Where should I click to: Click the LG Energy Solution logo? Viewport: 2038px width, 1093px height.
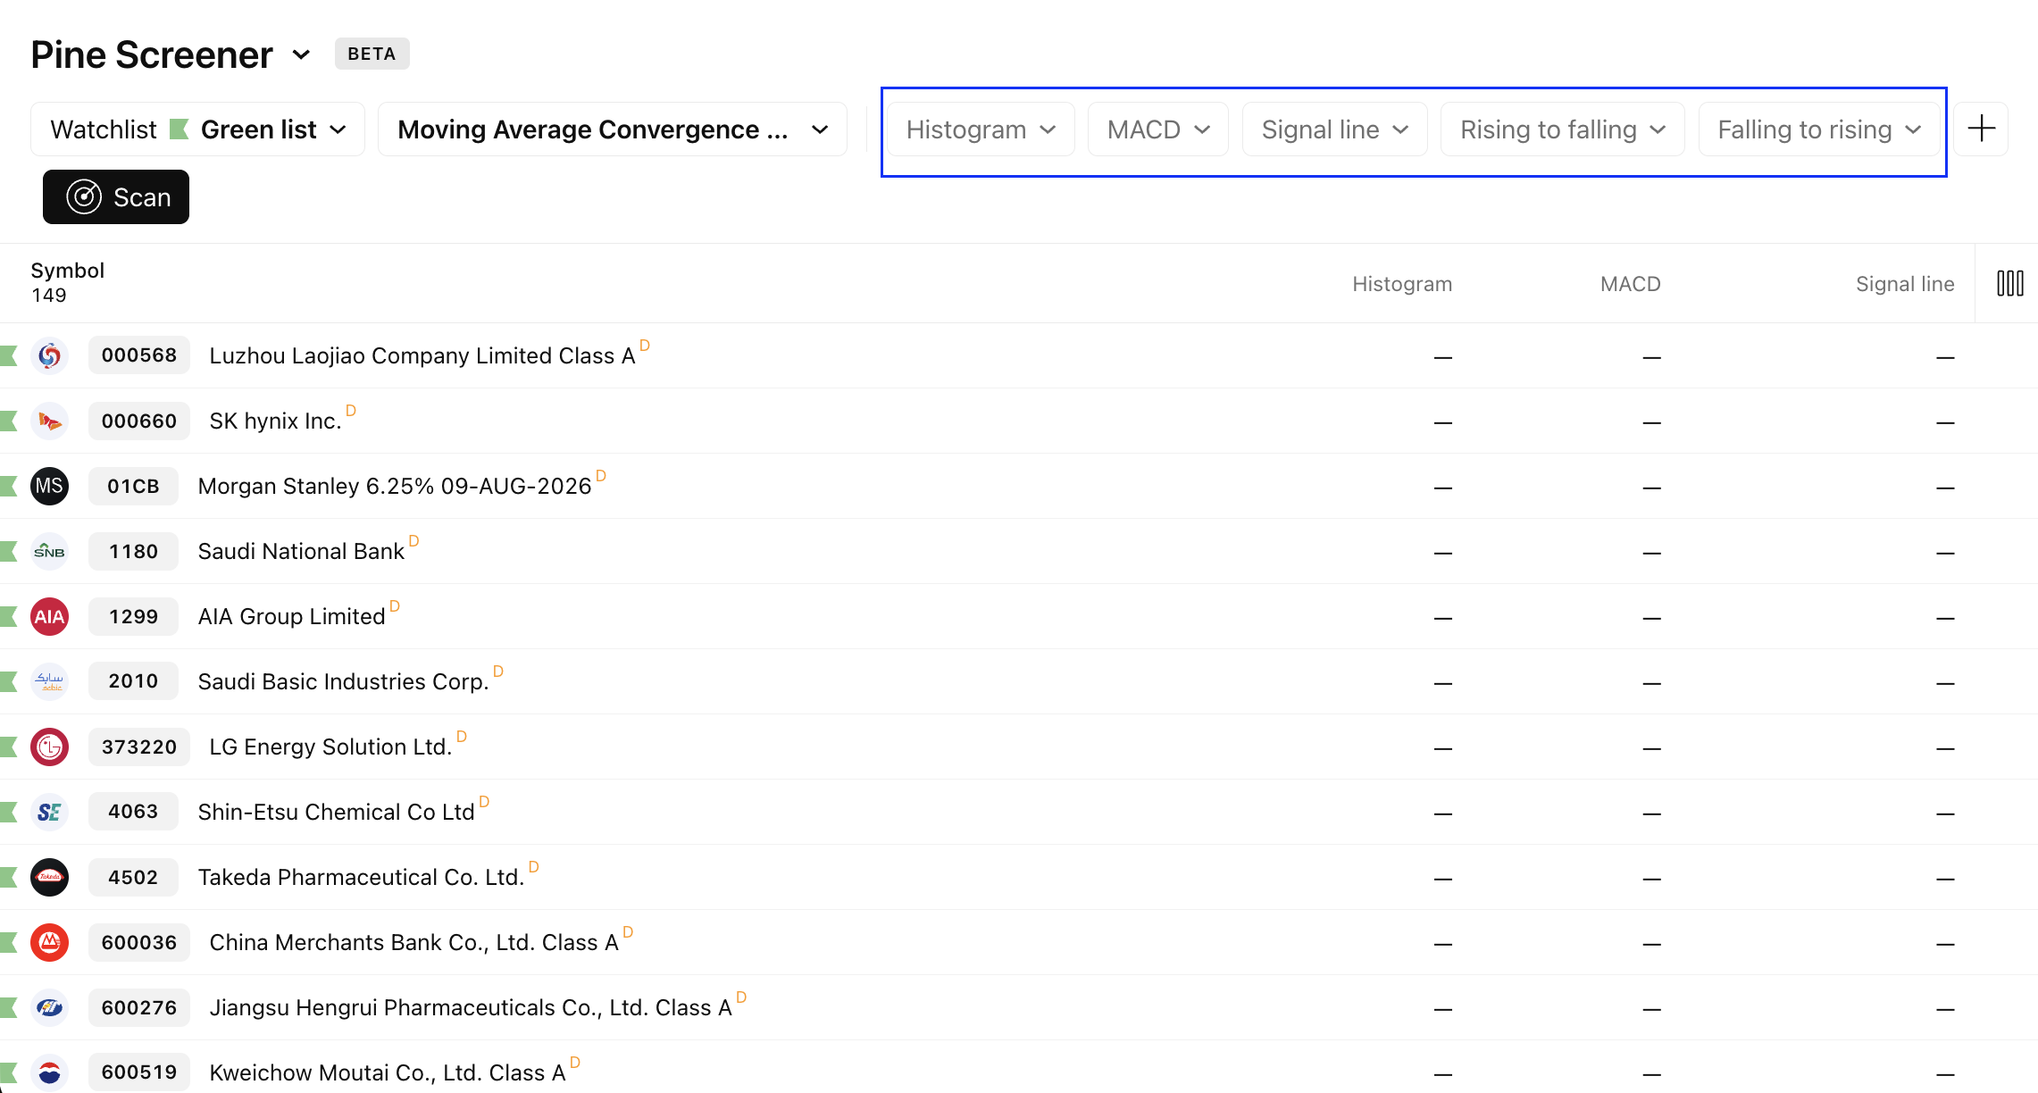point(49,747)
